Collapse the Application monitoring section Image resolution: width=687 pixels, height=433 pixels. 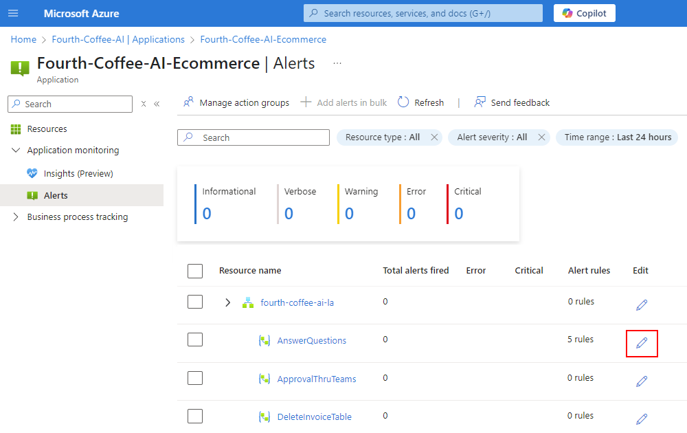click(x=16, y=151)
